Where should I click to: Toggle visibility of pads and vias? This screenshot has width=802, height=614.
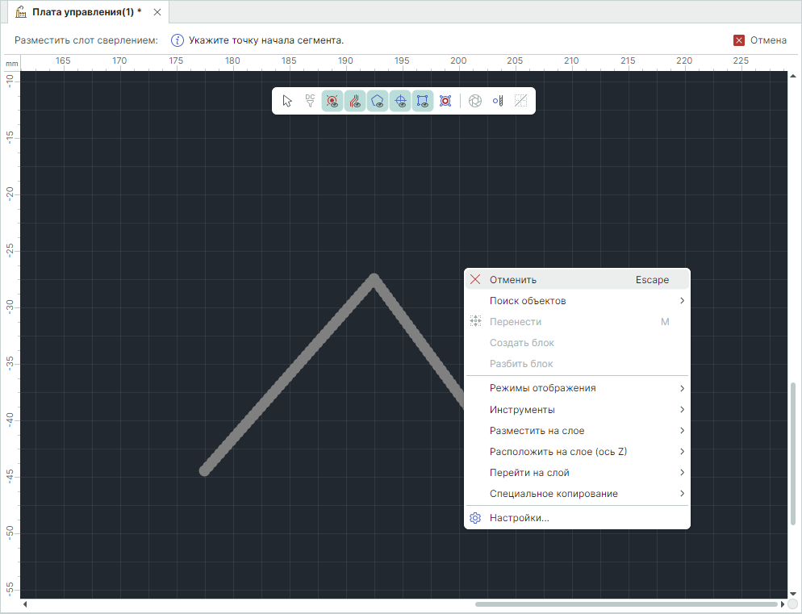click(x=332, y=101)
